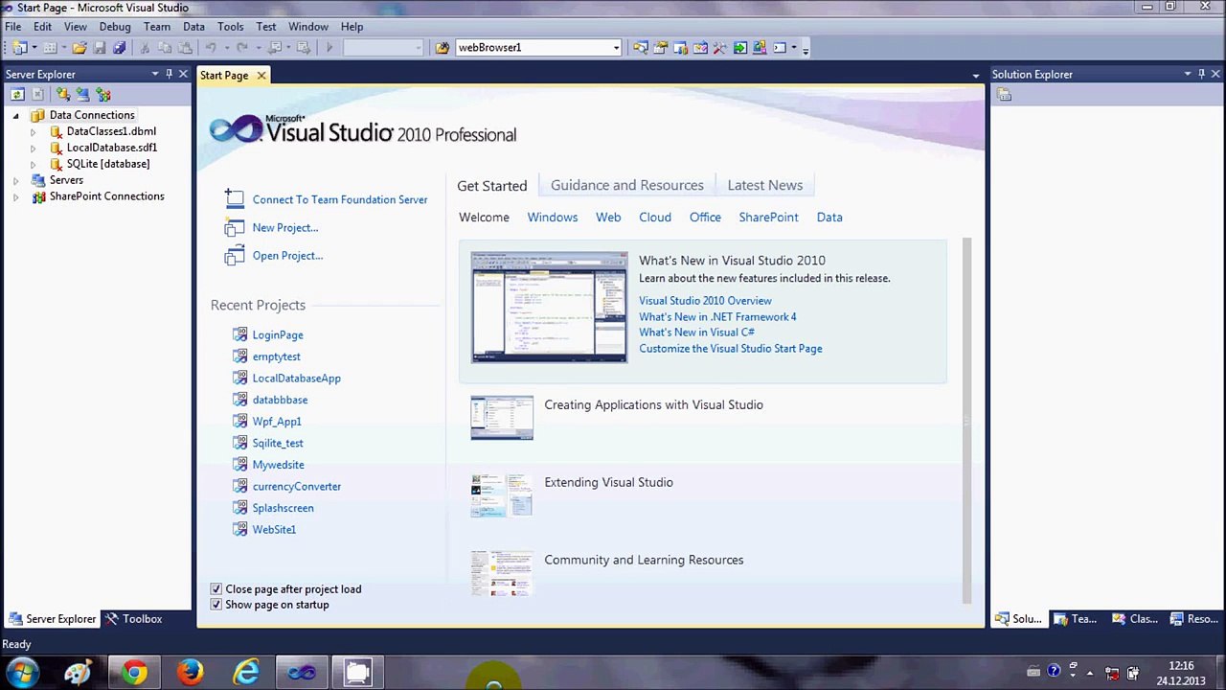This screenshot has width=1226, height=690.
Task: Click Save All toolbar icon
Action: [119, 48]
